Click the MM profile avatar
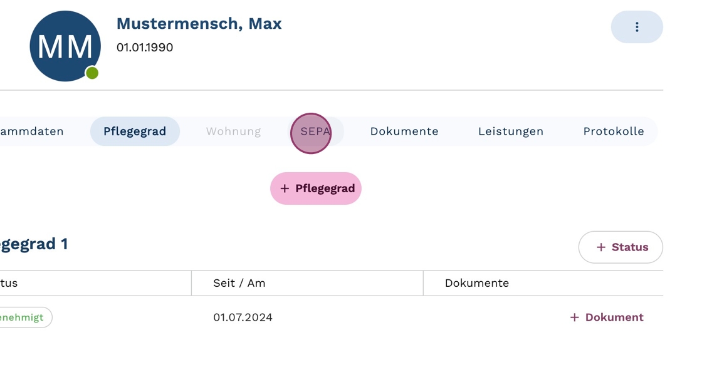The image size is (702, 392). tap(65, 46)
